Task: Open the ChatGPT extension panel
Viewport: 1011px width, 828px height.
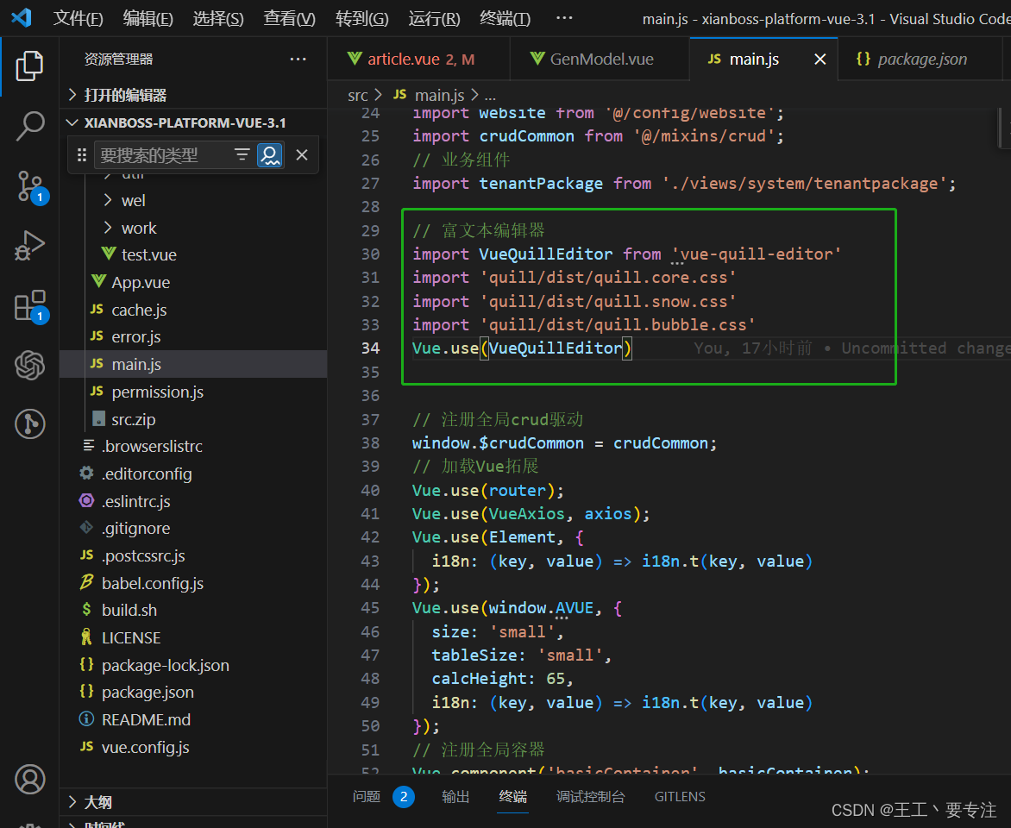Action: coord(31,366)
